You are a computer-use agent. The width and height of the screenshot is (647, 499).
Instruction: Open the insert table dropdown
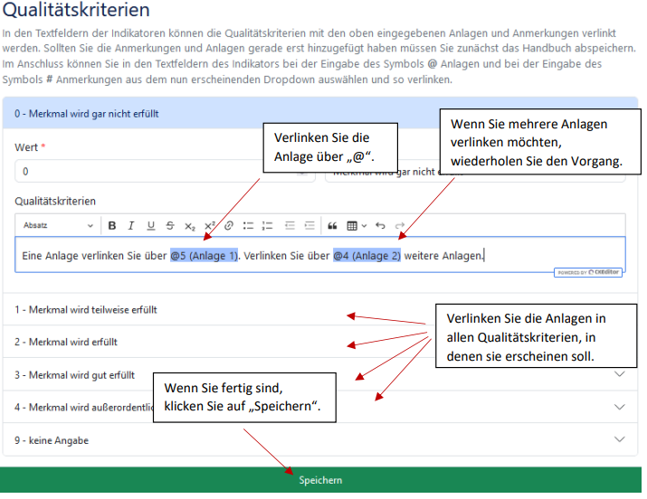point(357,225)
